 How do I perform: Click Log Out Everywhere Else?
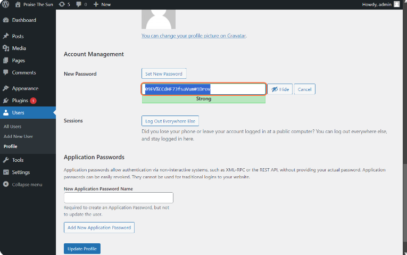pyautogui.click(x=170, y=121)
